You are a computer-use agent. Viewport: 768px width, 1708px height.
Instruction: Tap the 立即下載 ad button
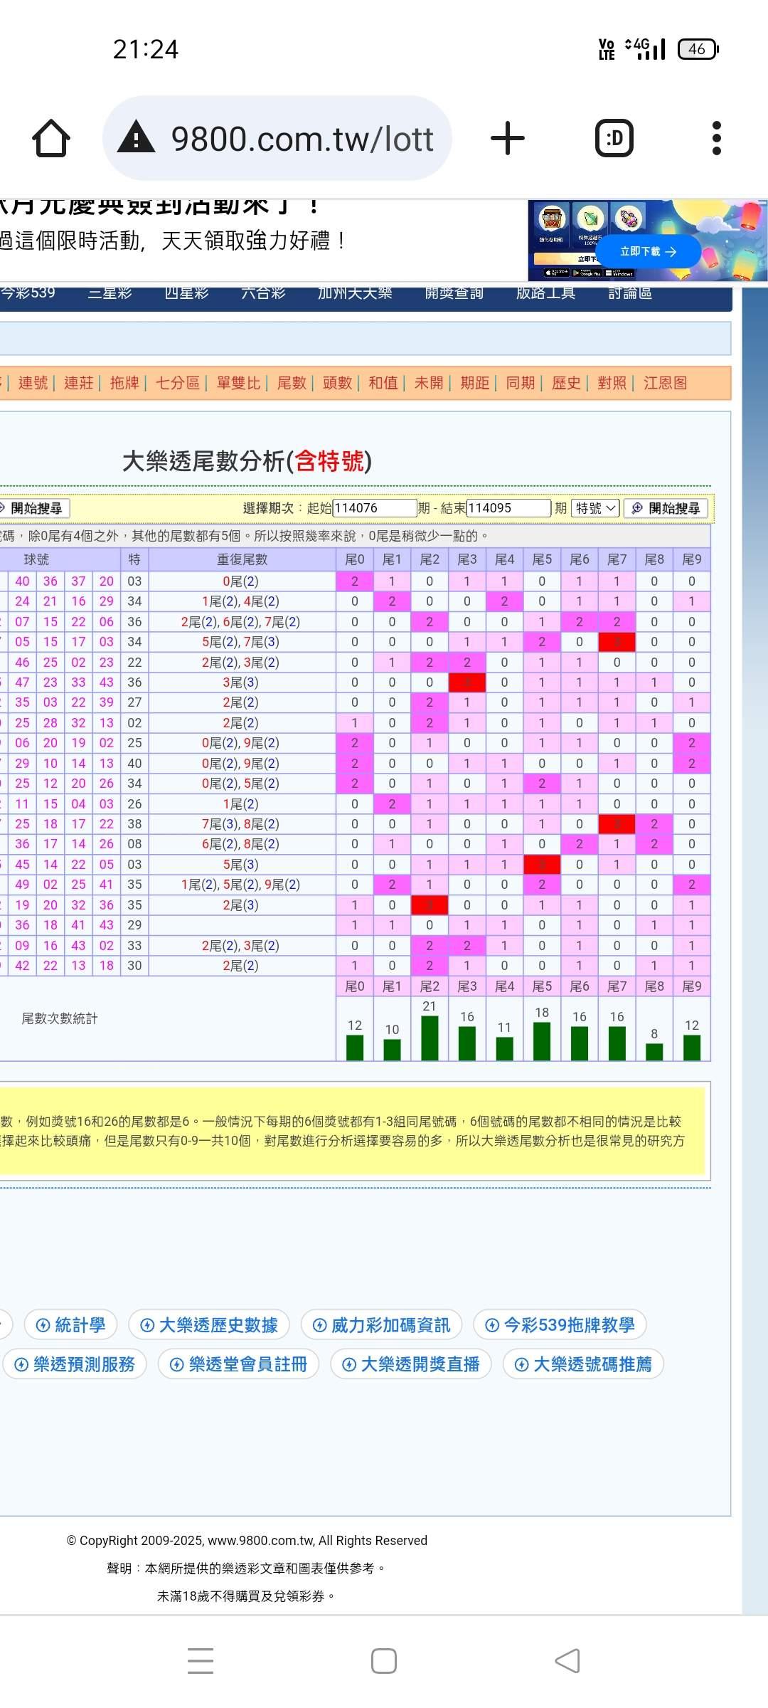point(648,251)
